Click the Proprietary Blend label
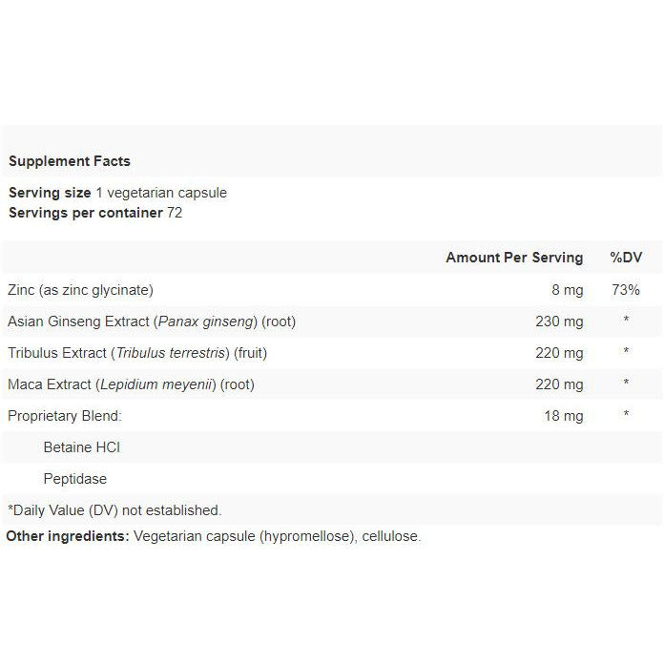 [x=64, y=416]
